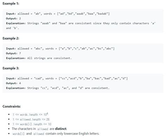Click Output value 7 in Example 2
166x140 pixels.
tap(20, 53)
